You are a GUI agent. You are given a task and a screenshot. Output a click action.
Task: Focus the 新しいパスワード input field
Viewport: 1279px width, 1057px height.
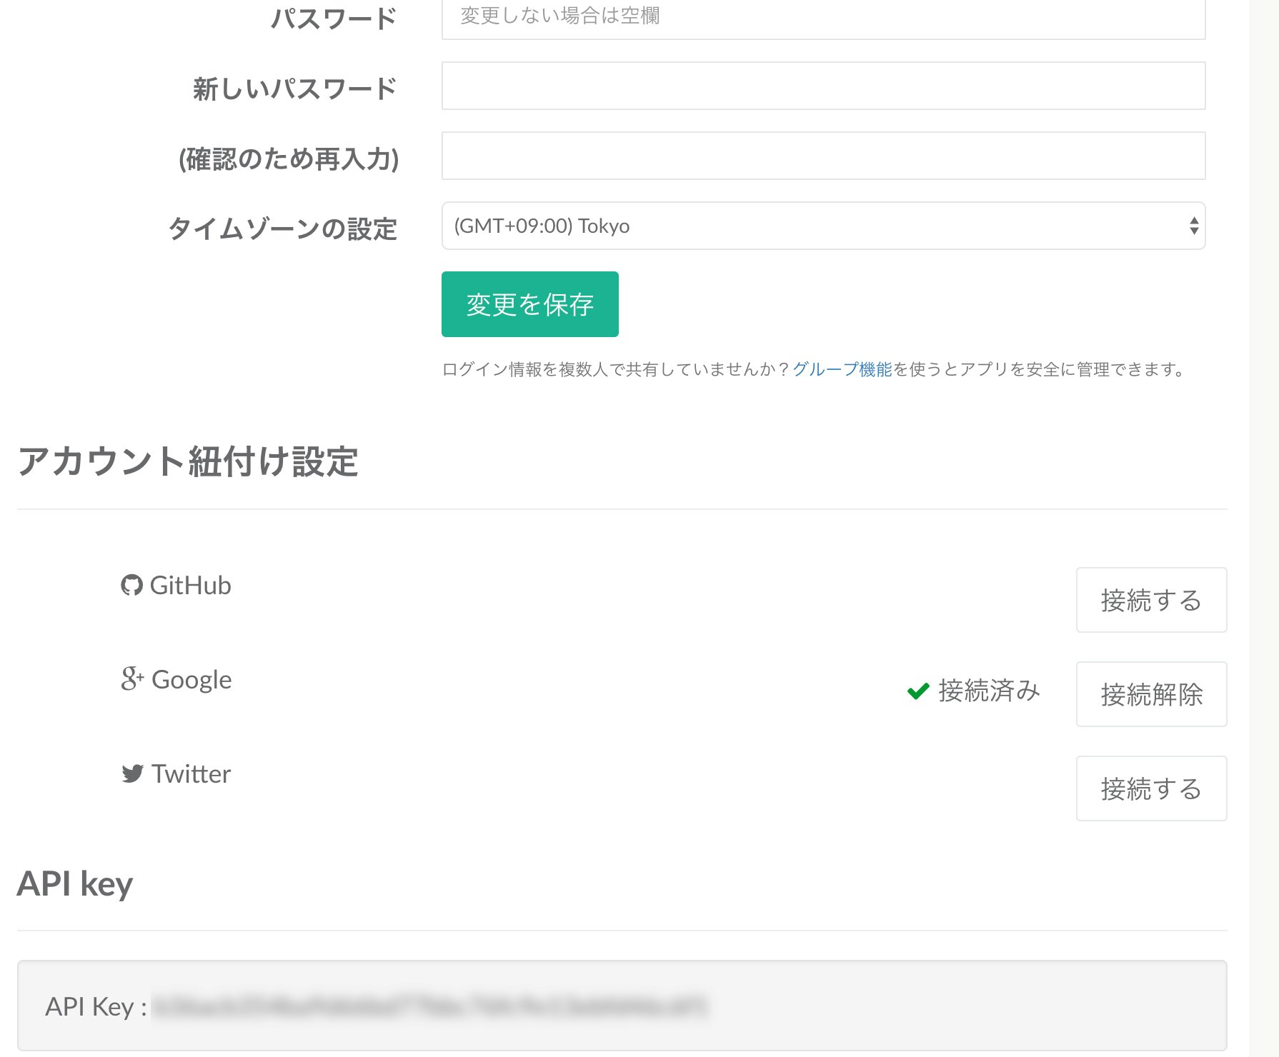pyautogui.click(x=823, y=86)
